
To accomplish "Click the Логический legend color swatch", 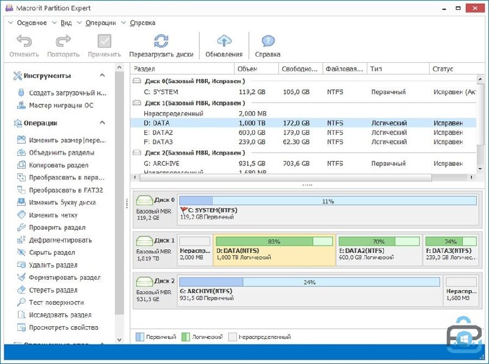I will [x=186, y=337].
